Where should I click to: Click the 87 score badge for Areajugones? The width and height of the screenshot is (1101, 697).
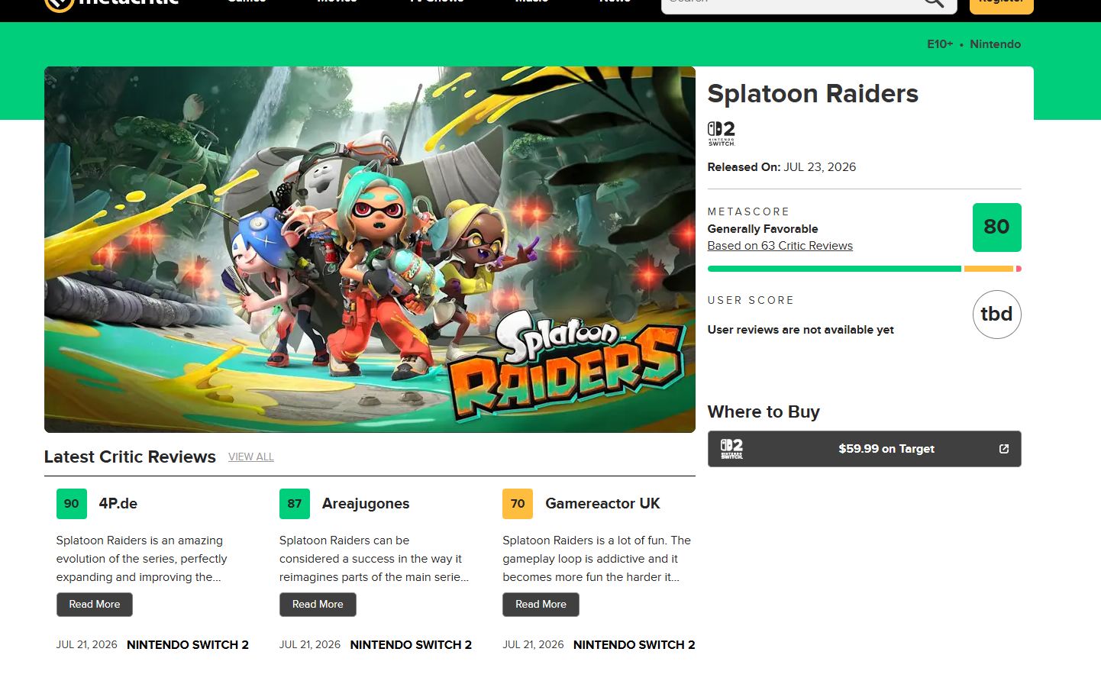coord(295,504)
